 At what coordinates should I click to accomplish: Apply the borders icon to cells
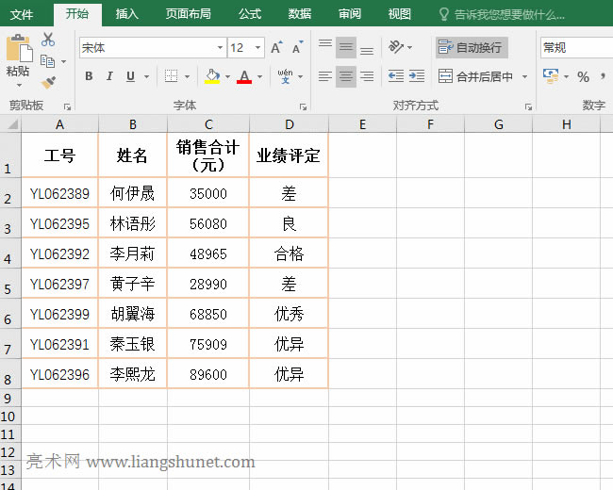(171, 76)
